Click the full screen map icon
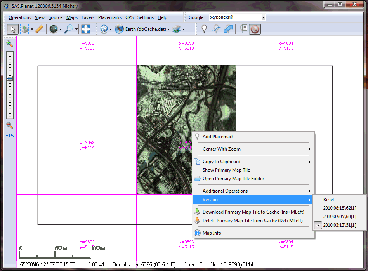The width and height of the screenshot is (368, 271). click(86, 29)
